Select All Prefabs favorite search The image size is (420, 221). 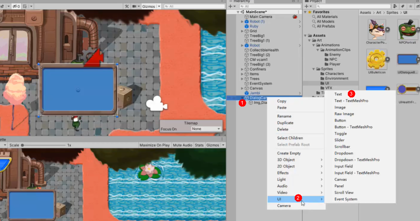pos(326,26)
